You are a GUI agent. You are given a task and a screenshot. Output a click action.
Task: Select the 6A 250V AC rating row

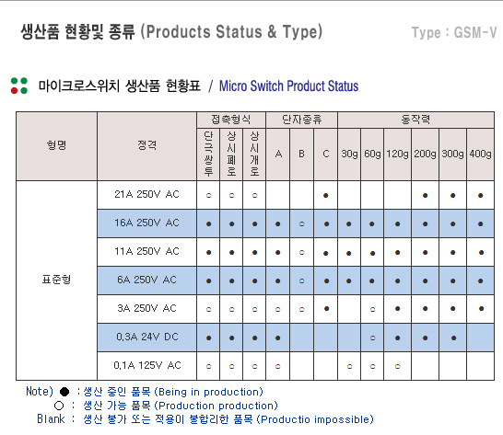[x=296, y=280]
